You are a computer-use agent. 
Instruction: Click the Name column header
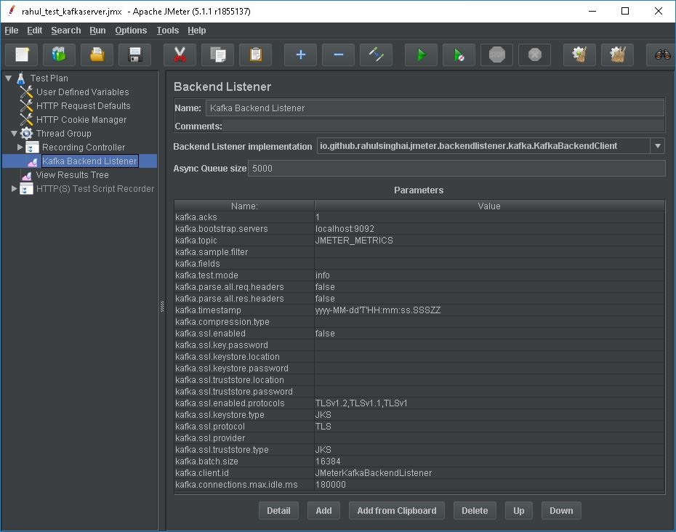tap(244, 206)
